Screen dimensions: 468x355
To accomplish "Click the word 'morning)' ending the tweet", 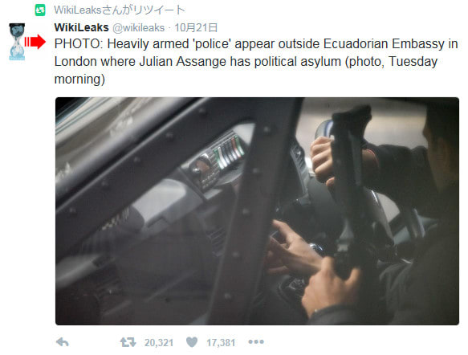I will pos(79,80).
